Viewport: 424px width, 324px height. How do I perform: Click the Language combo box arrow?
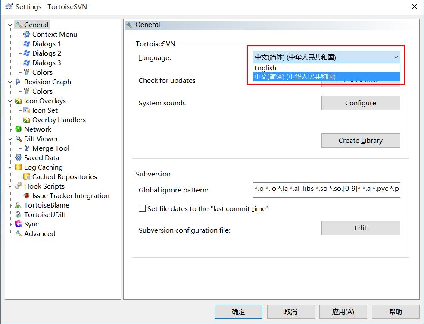point(395,57)
